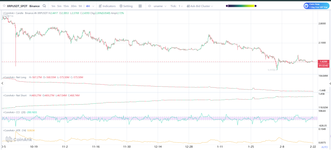Click the search magnifier icon beside Binance
Viewport: 331px width, 150px height.
[44, 6]
